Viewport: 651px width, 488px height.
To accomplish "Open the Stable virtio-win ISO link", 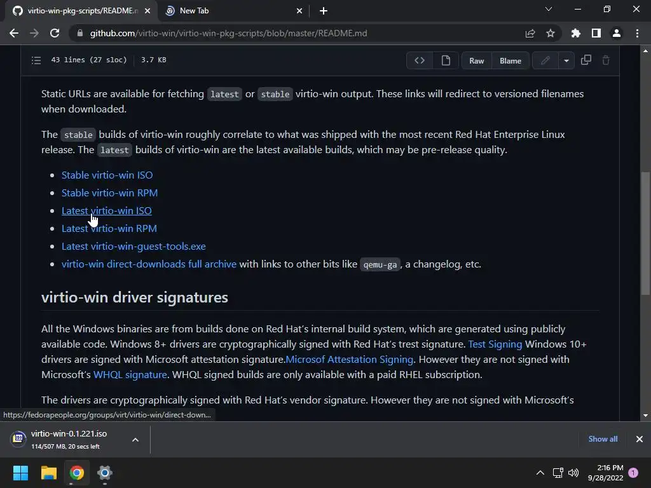I will pyautogui.click(x=107, y=175).
